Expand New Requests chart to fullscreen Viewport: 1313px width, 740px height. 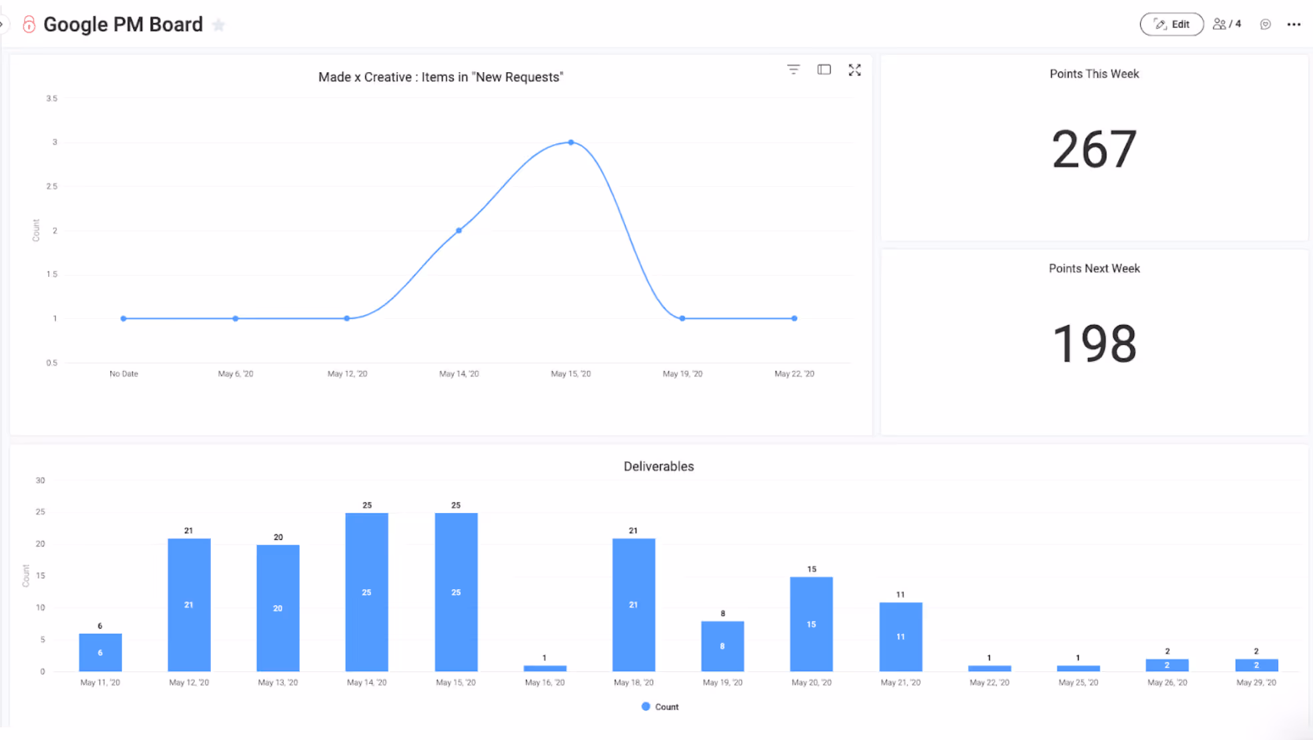click(854, 69)
